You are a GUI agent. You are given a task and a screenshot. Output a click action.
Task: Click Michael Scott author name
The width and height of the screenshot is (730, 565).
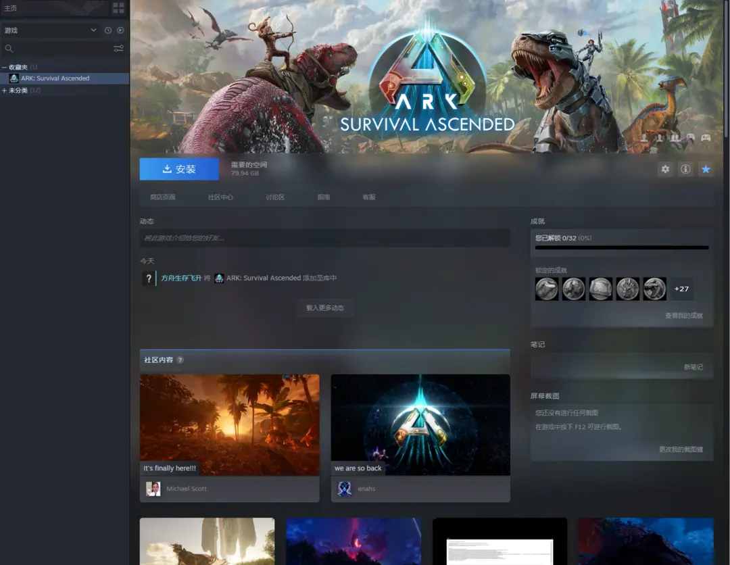187,489
